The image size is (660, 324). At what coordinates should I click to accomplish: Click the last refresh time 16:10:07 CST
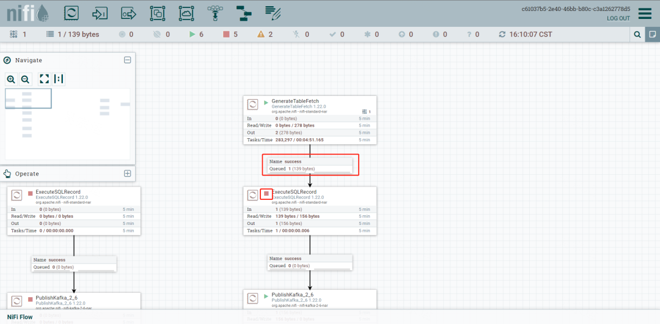click(x=531, y=34)
